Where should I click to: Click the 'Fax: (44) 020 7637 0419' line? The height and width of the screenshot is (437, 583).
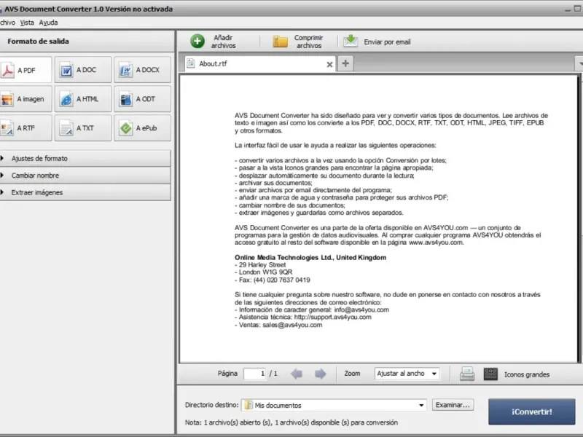[272, 280]
